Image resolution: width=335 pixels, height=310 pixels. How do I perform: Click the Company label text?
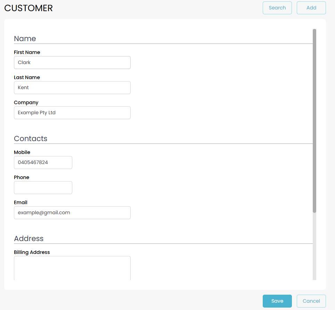(x=26, y=102)
